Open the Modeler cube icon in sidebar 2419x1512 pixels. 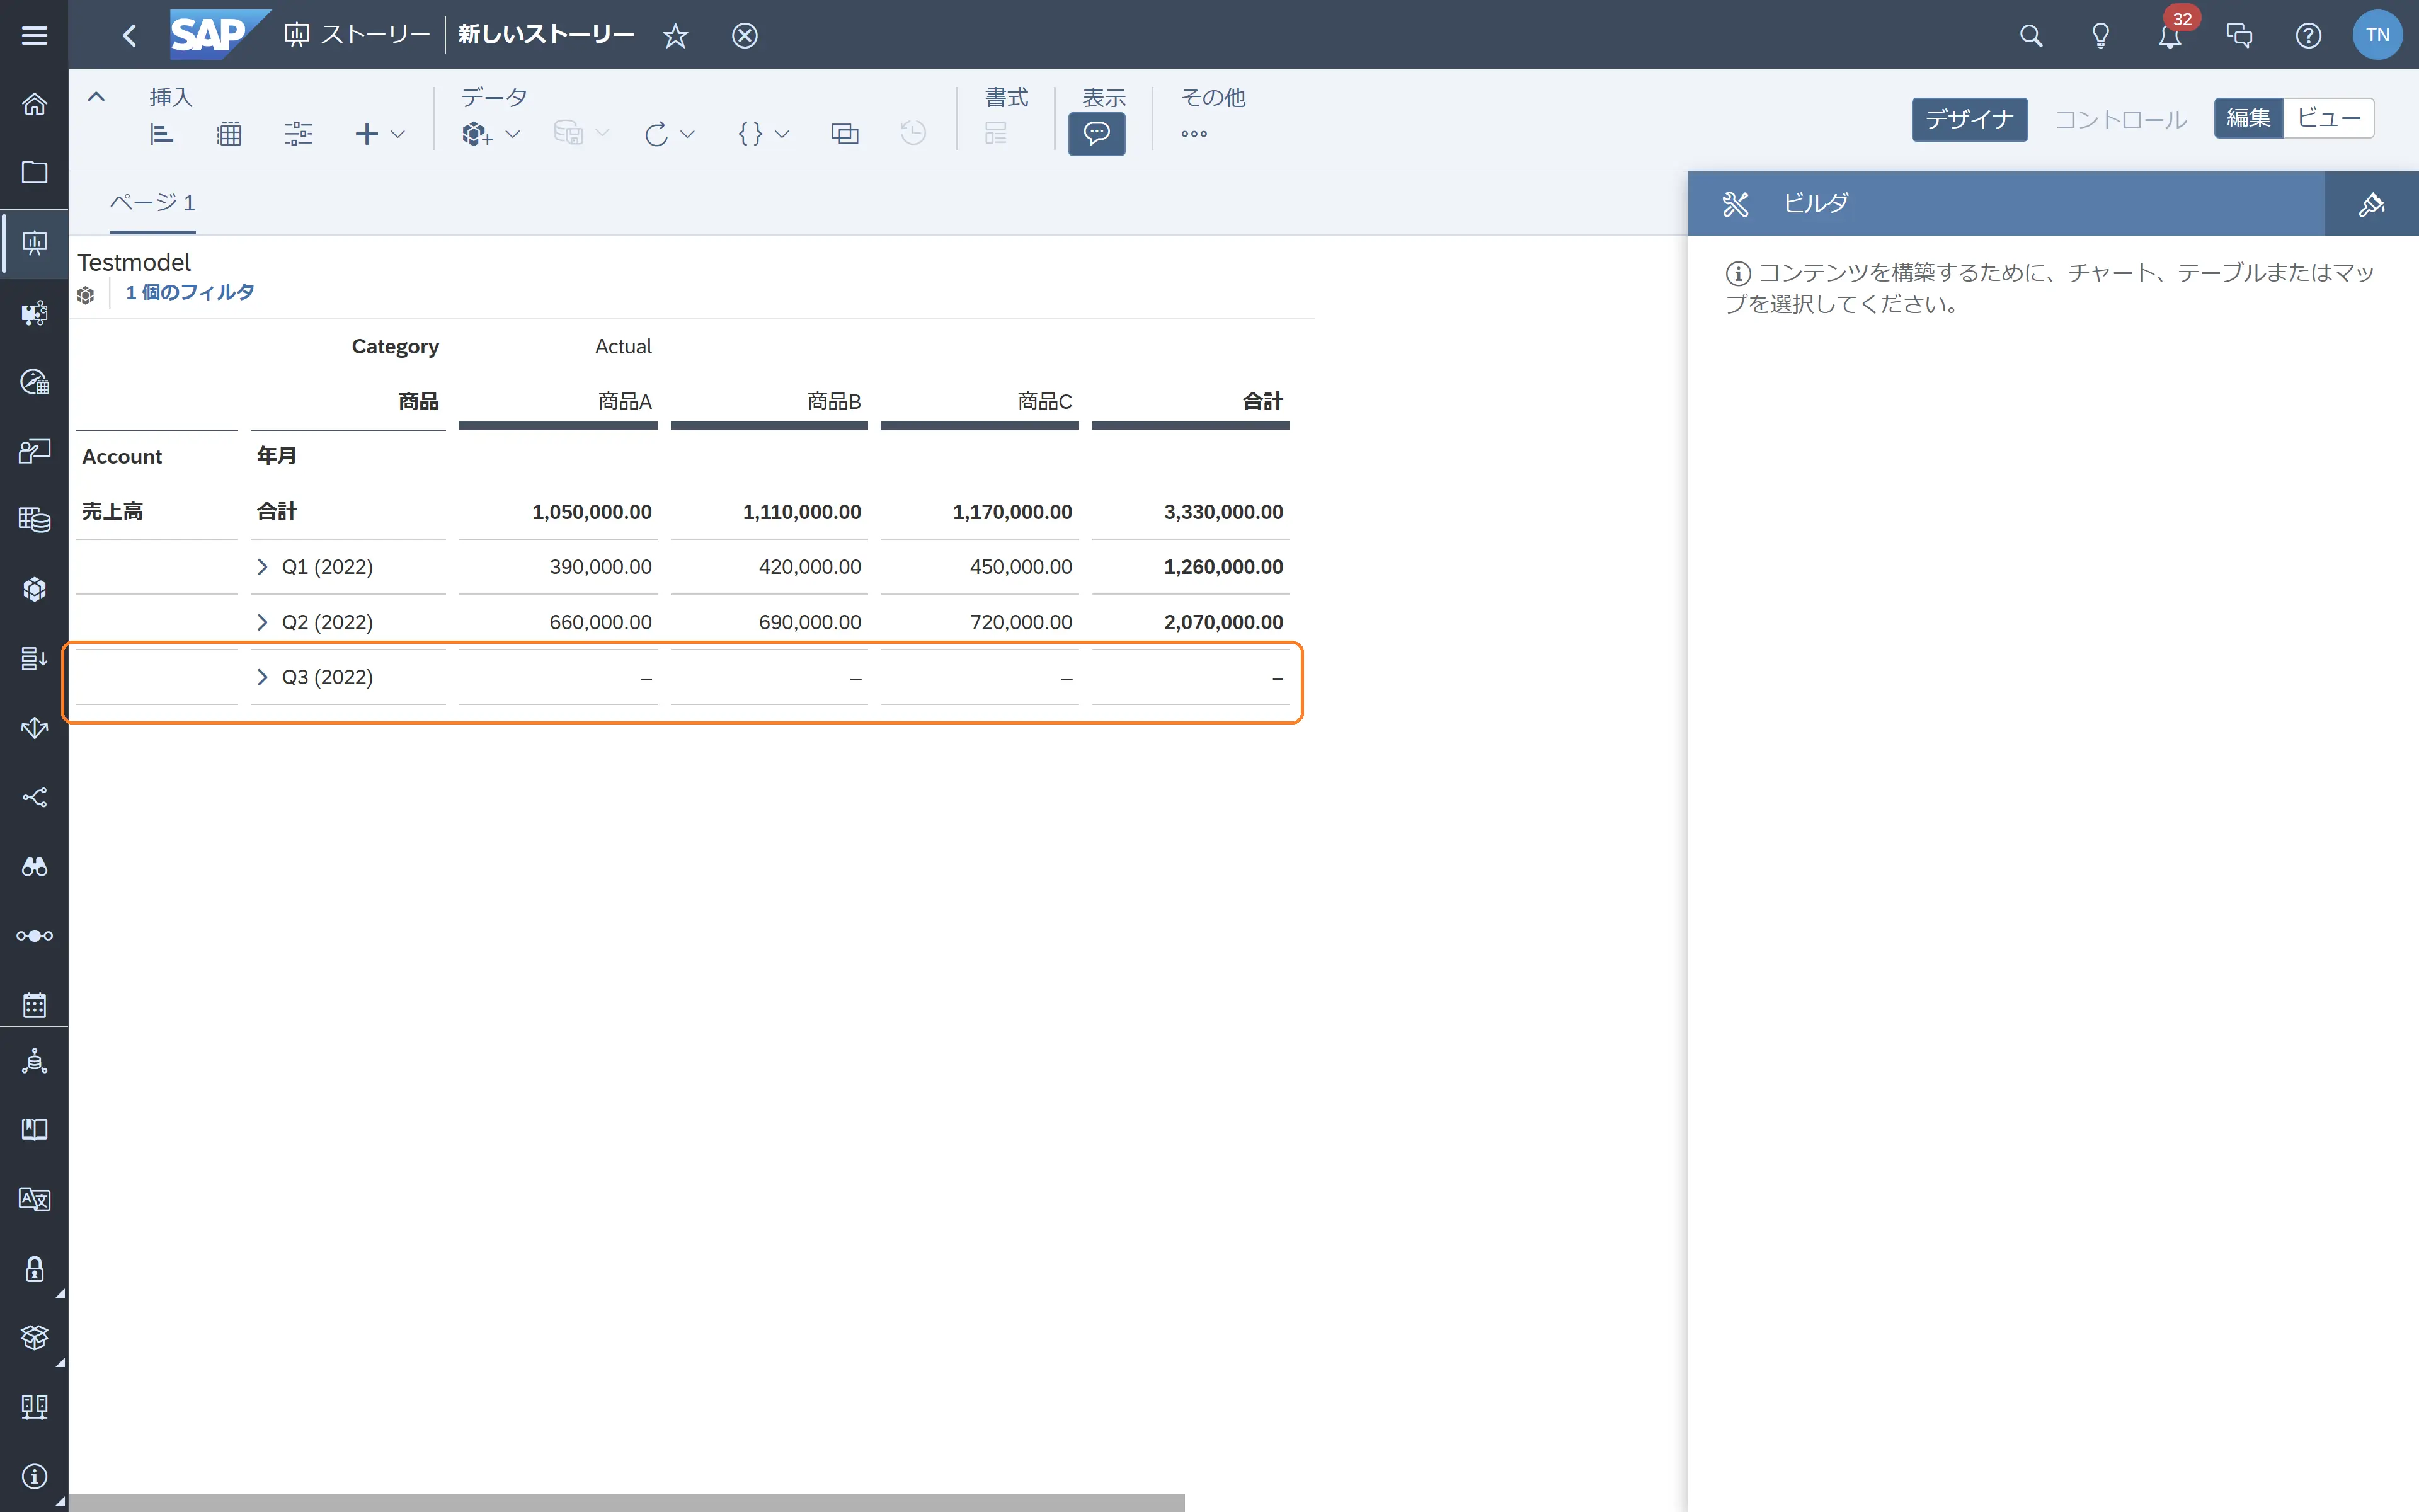coord(34,589)
